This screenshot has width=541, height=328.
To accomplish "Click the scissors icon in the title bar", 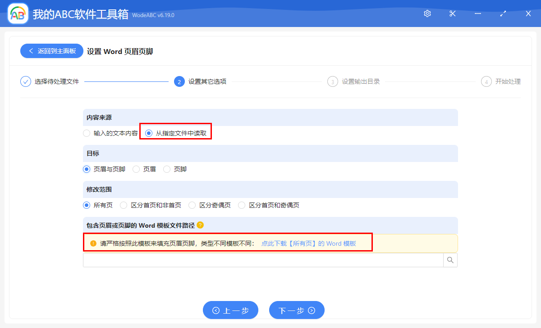I will click(452, 13).
